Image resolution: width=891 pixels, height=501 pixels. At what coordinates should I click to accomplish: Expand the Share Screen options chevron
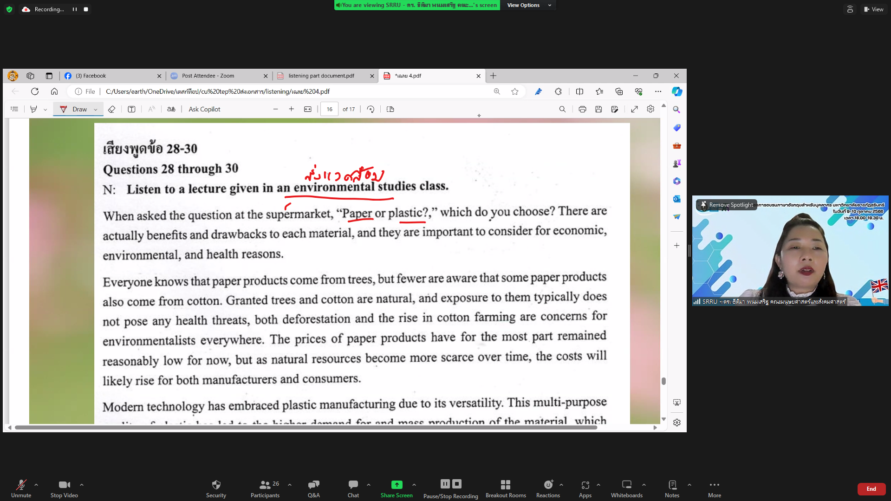(414, 485)
